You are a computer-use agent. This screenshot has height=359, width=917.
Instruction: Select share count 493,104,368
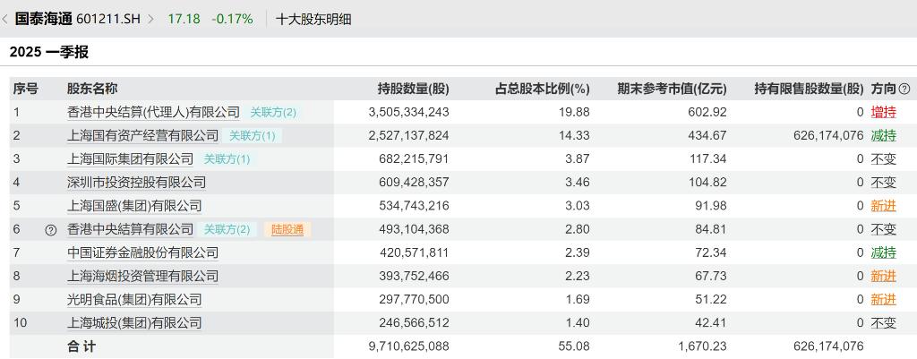coord(415,229)
